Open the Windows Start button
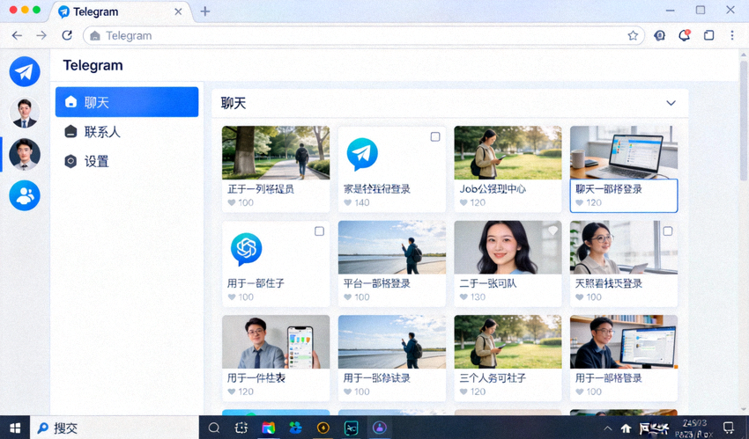Viewport: 749px width, 439px height. 15,428
